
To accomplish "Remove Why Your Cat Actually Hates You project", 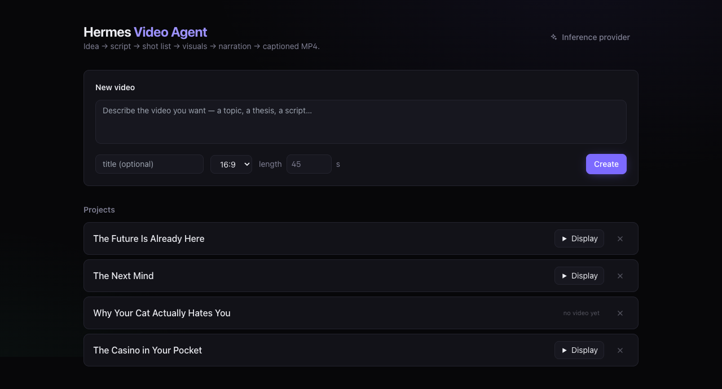I will point(620,313).
